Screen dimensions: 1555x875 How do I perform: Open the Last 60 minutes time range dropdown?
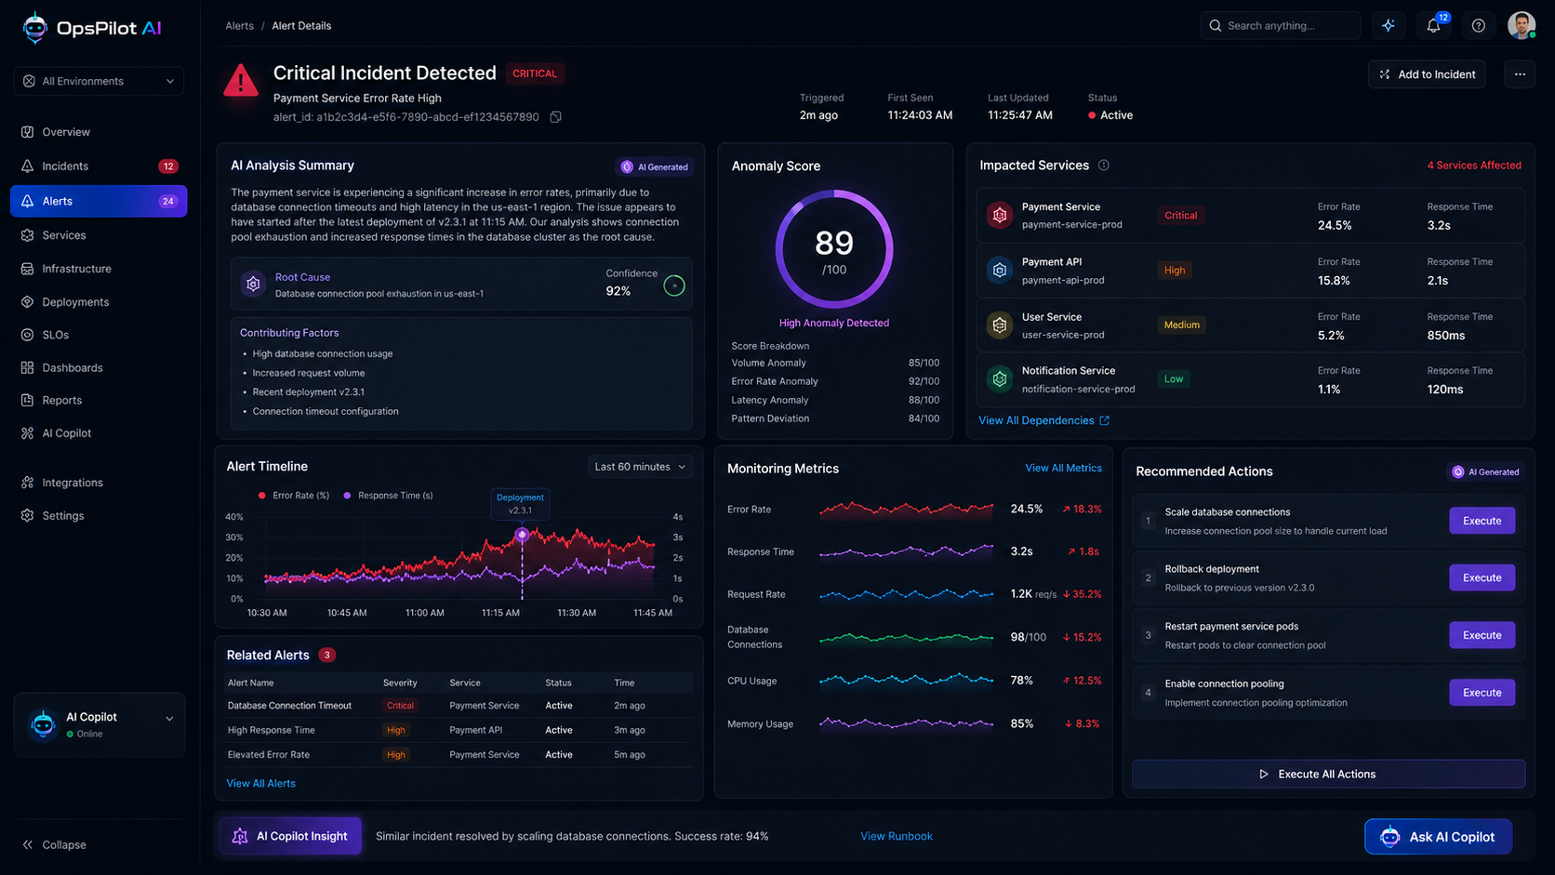click(640, 467)
